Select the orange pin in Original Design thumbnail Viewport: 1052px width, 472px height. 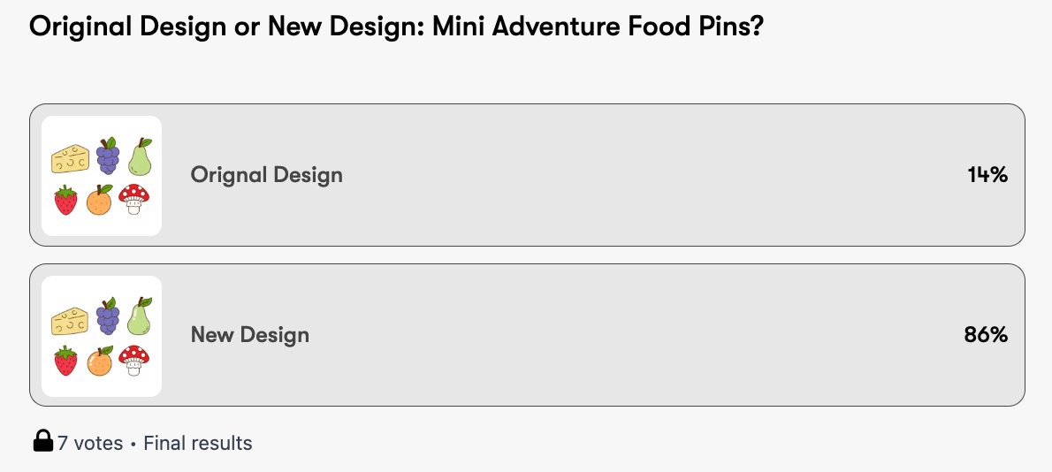[99, 201]
